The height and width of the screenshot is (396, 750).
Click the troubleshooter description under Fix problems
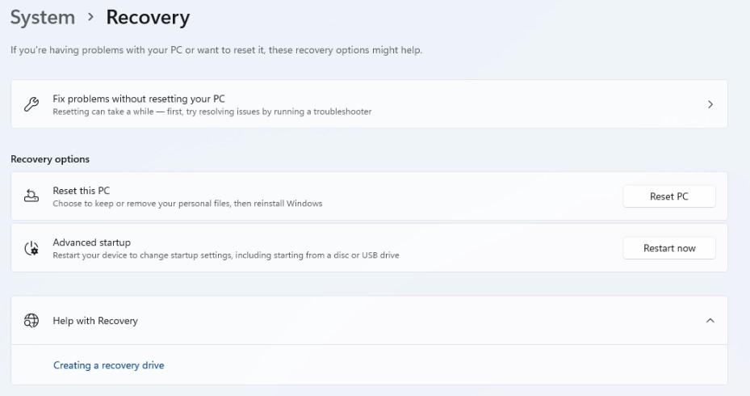point(212,112)
